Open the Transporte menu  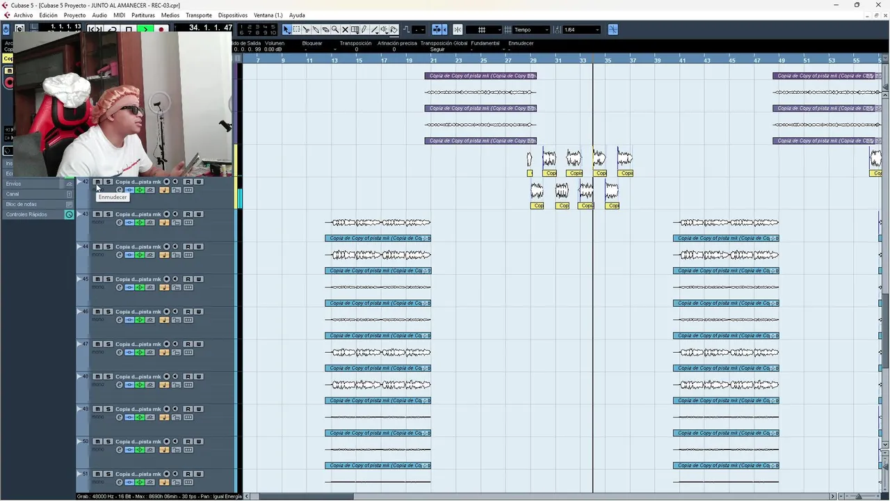[x=199, y=15]
